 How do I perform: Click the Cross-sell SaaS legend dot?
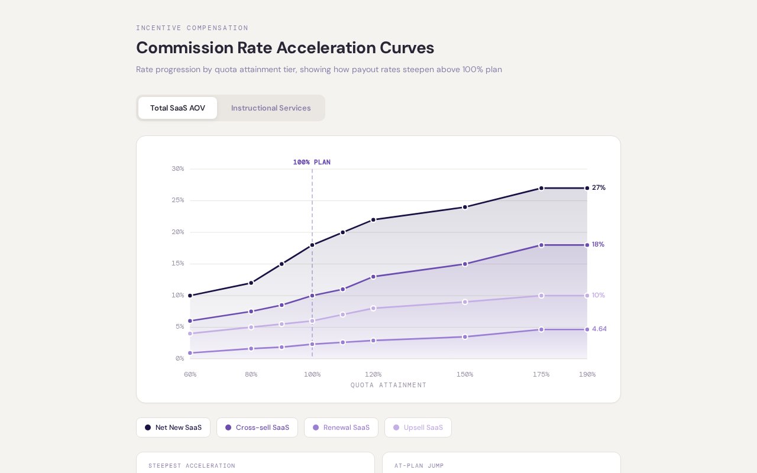point(228,427)
